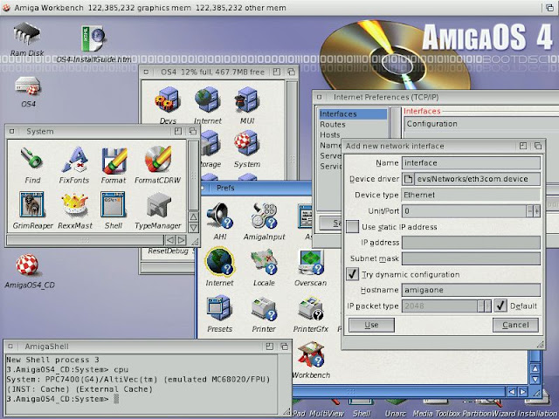Click the Unit/Port number field
The height and width of the screenshot is (419, 559).
pos(464,211)
